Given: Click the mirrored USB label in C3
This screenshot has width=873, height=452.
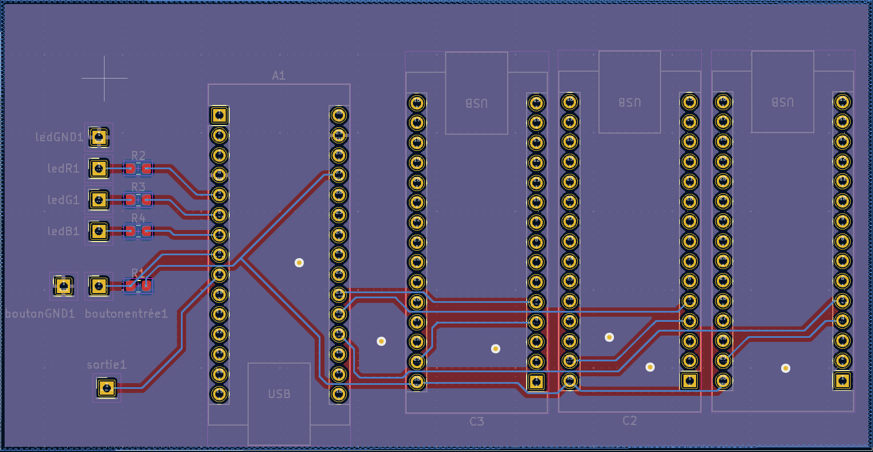Looking at the screenshot, I should [477, 103].
